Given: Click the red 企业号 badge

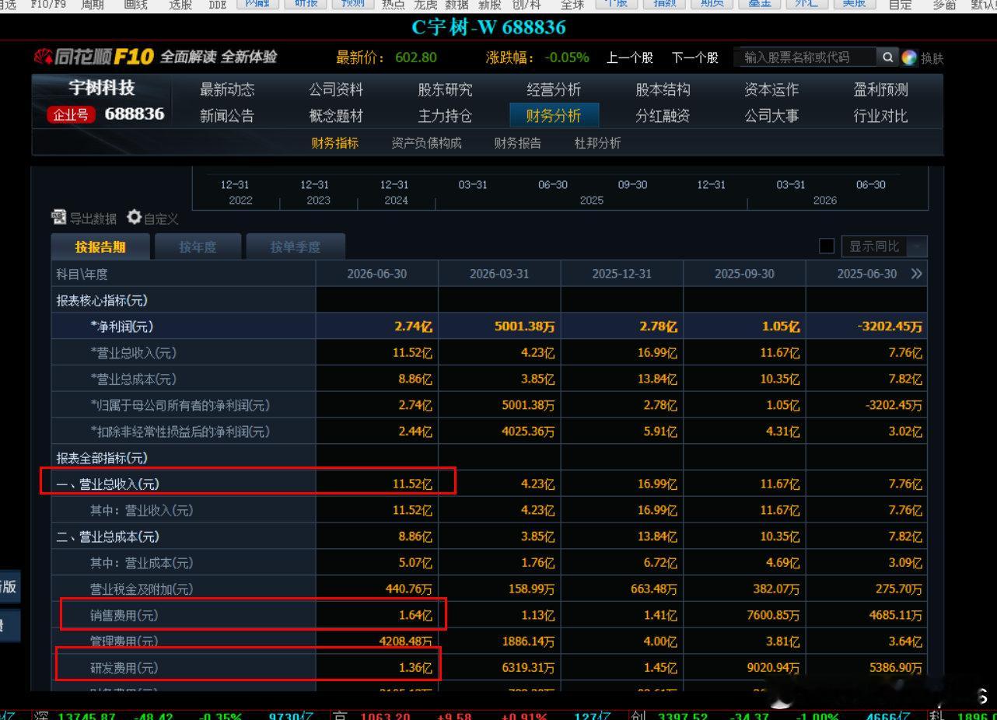Looking at the screenshot, I should click(73, 115).
